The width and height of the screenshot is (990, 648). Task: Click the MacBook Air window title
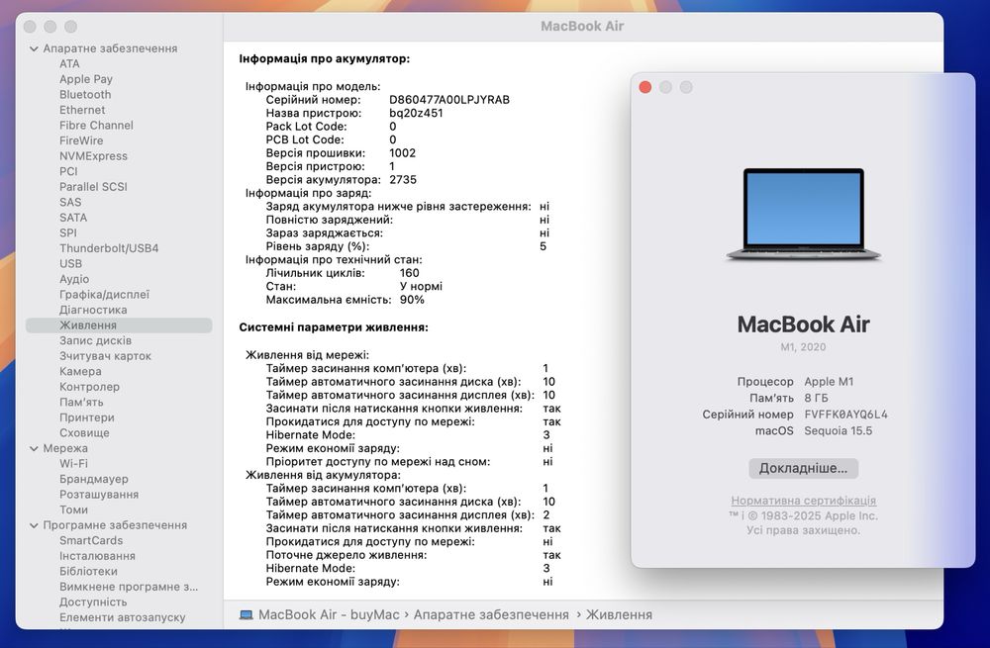[x=582, y=26]
